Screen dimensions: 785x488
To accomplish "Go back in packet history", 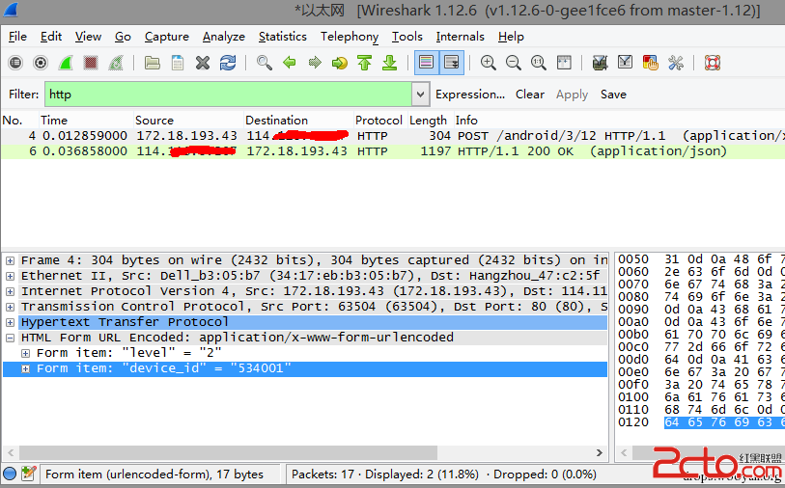I will 290,63.
